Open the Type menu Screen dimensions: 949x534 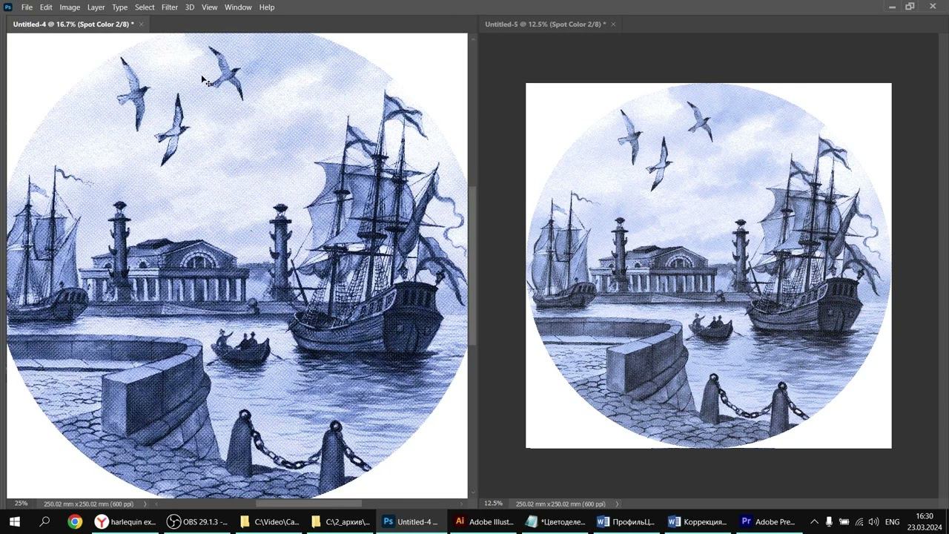point(119,7)
